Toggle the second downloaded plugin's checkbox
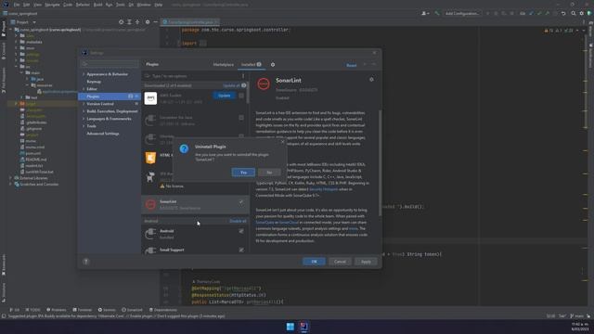 coord(241,118)
